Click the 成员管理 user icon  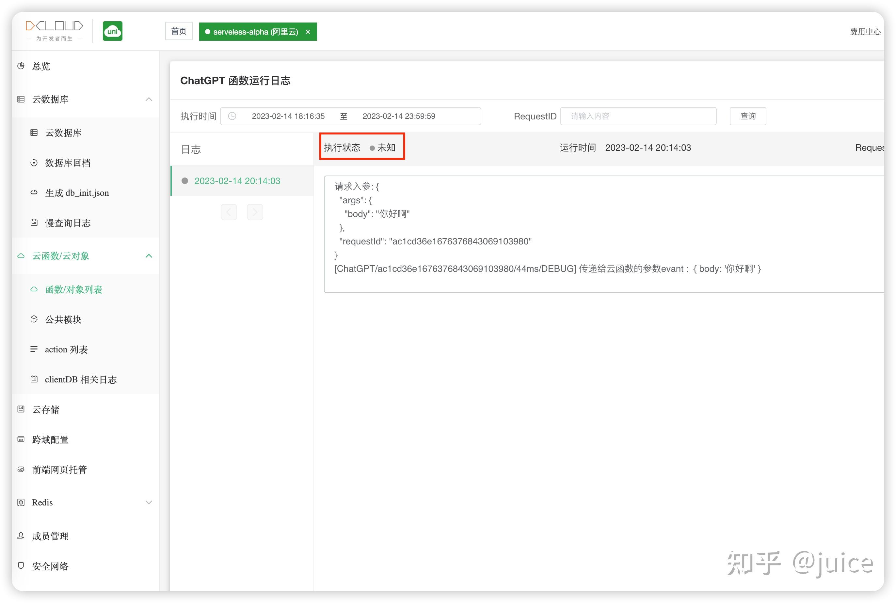[x=21, y=536]
